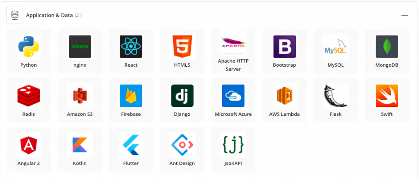The height and width of the screenshot is (178, 419).
Task: Click the Application & Data heading
Action: pos(49,15)
